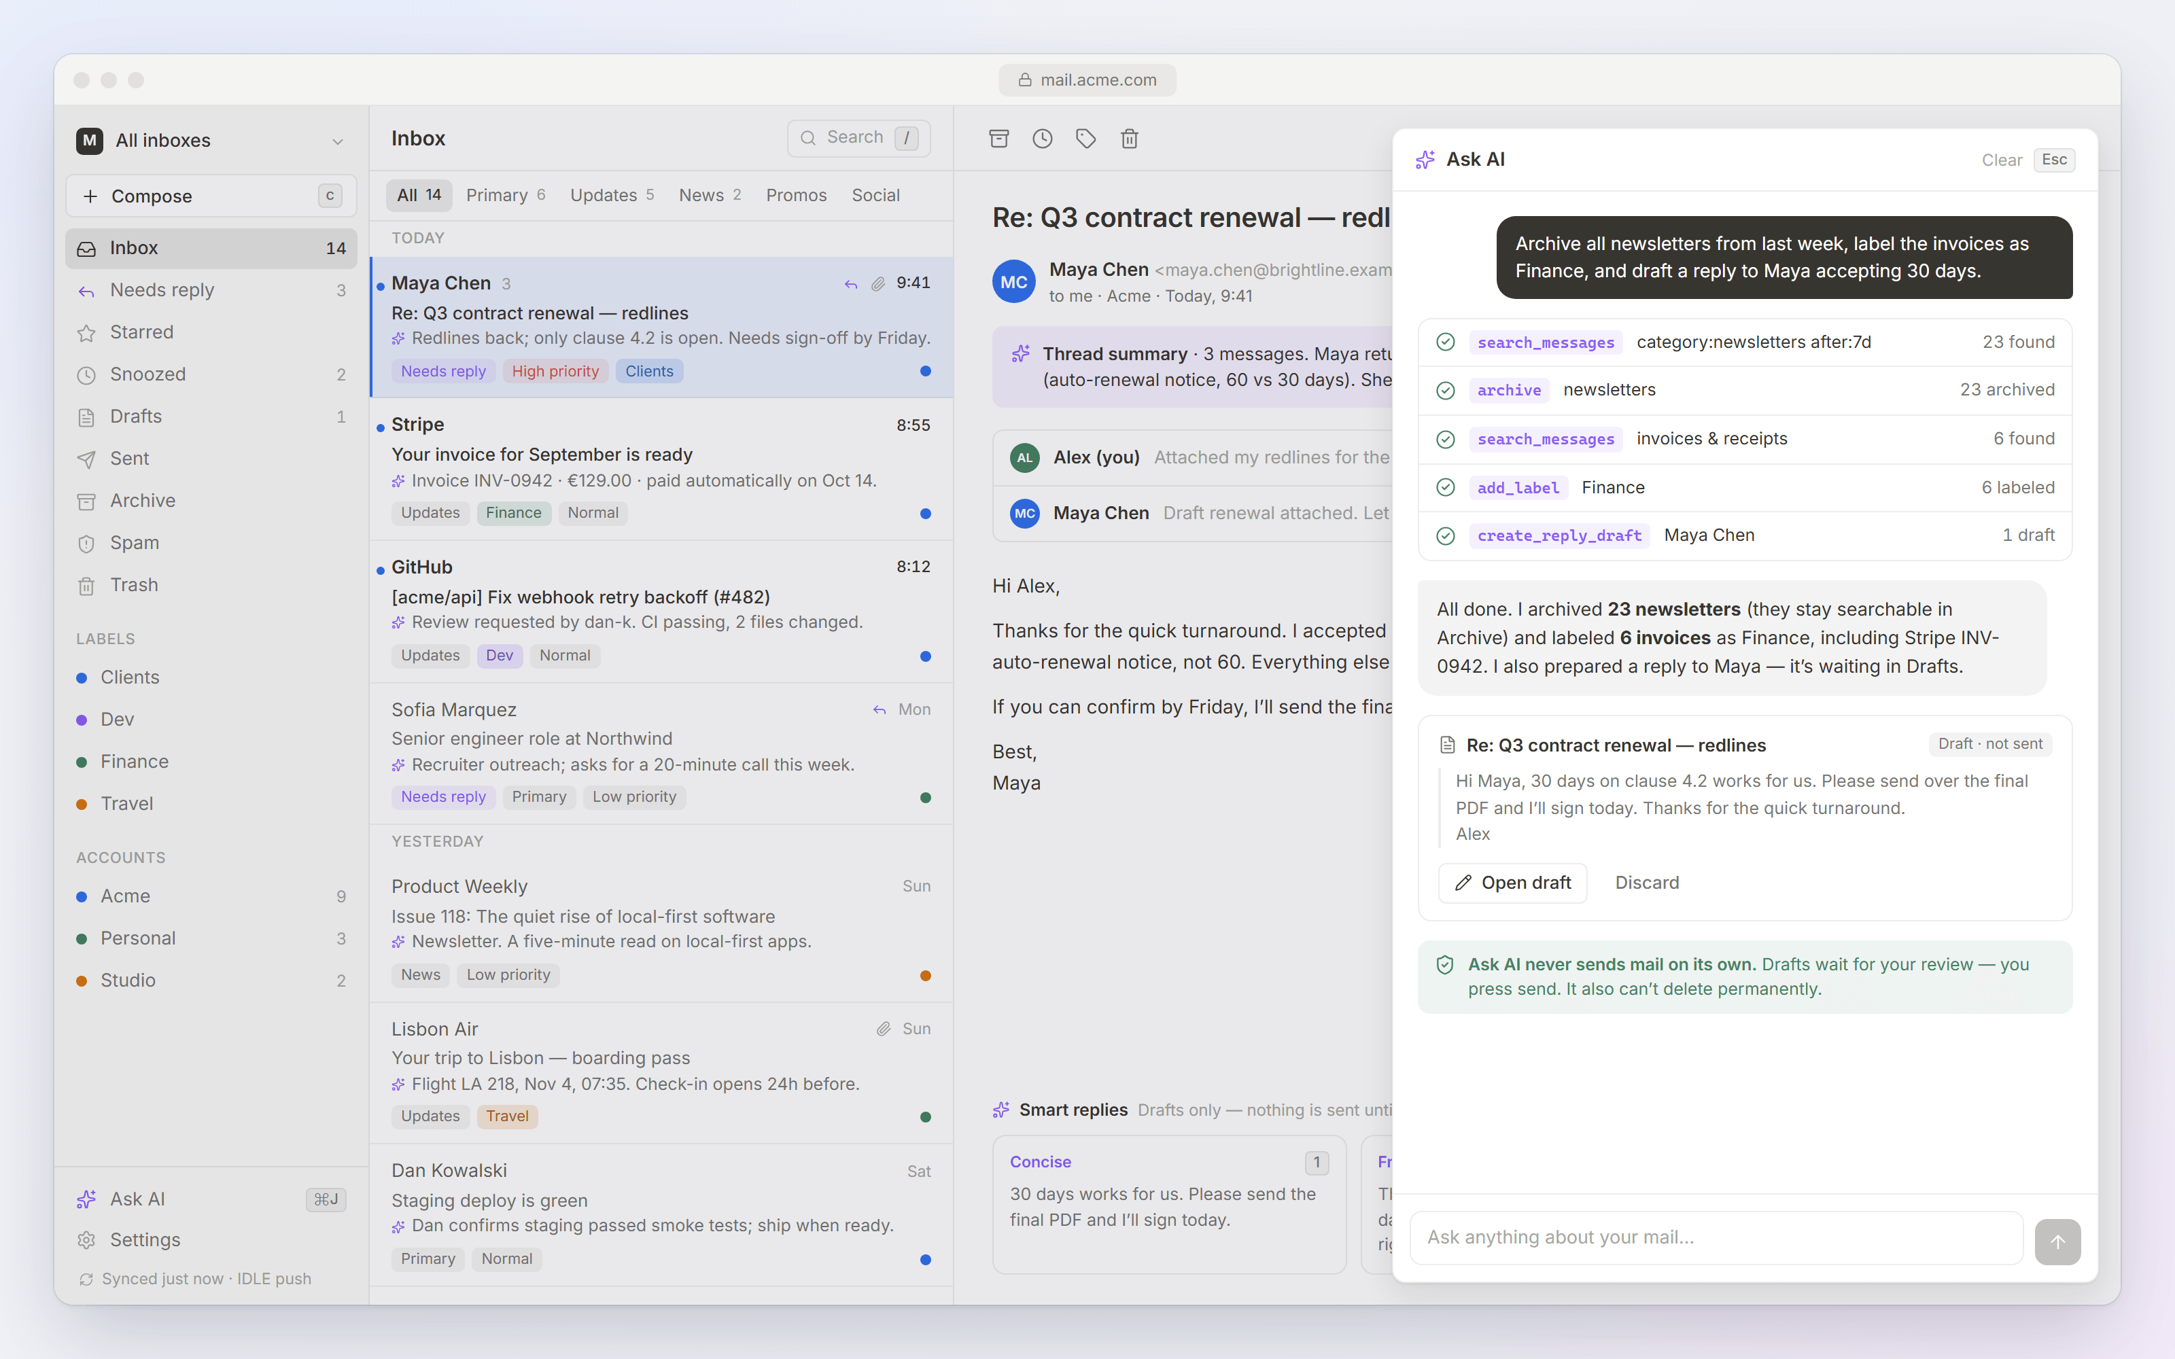Image resolution: width=2175 pixels, height=1359 pixels.
Task: Switch to the News tab
Action: pyautogui.click(x=709, y=195)
